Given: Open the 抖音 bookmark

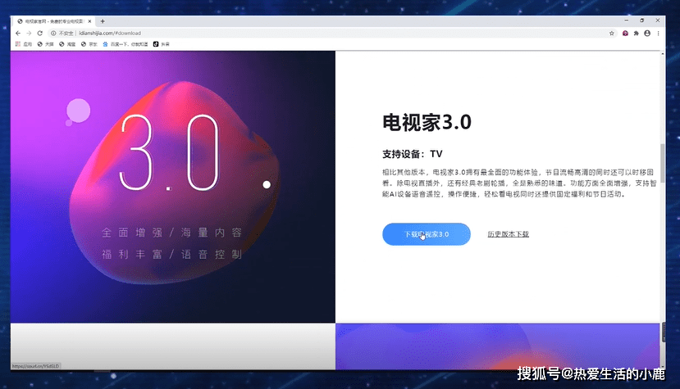Looking at the screenshot, I should (x=162, y=44).
